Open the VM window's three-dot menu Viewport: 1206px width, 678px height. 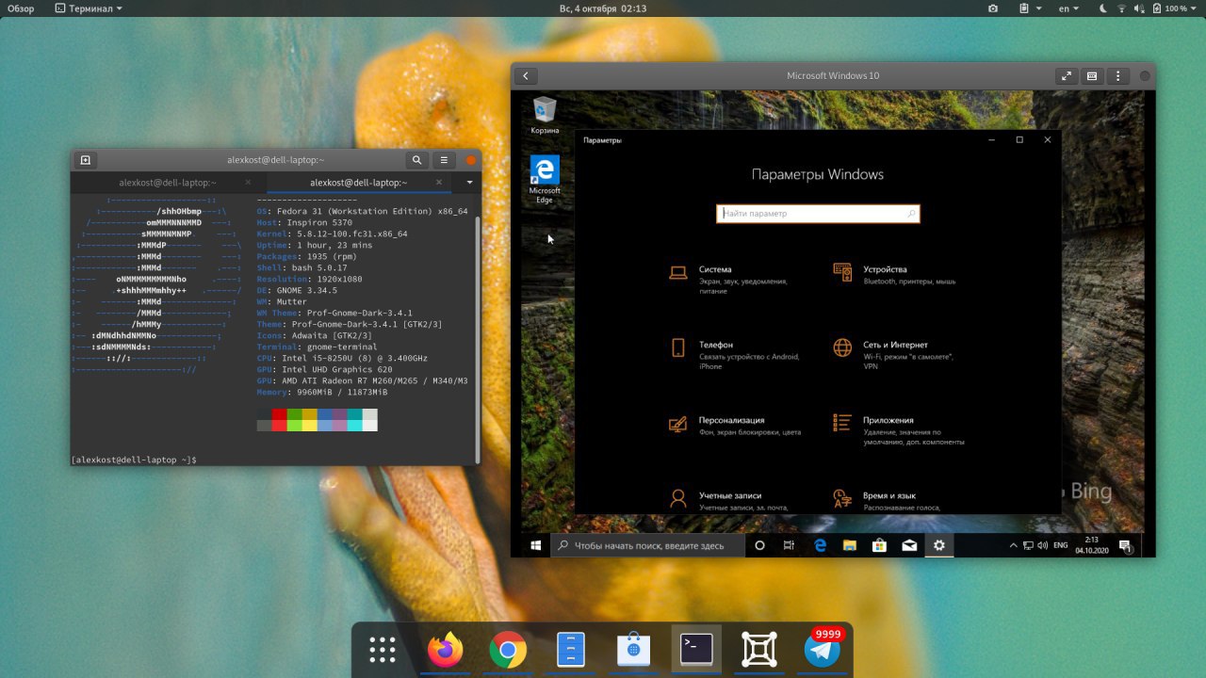click(1118, 76)
